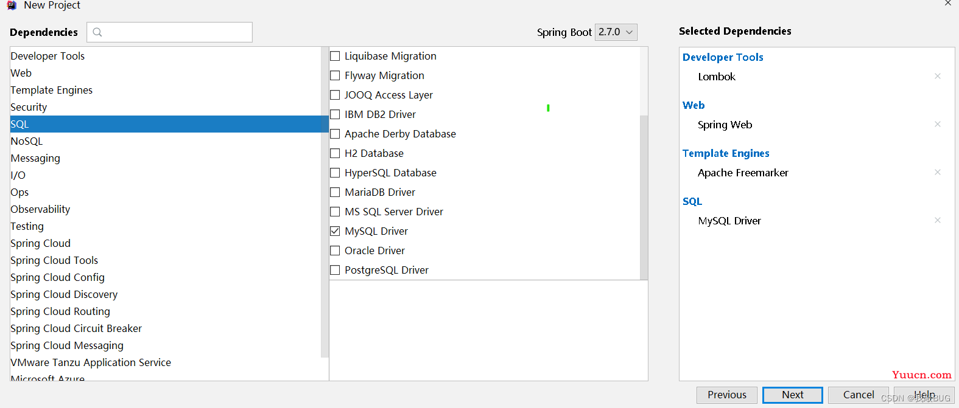Select Spring Web in Selected Dependencies
This screenshot has height=408, width=959.
coord(725,125)
